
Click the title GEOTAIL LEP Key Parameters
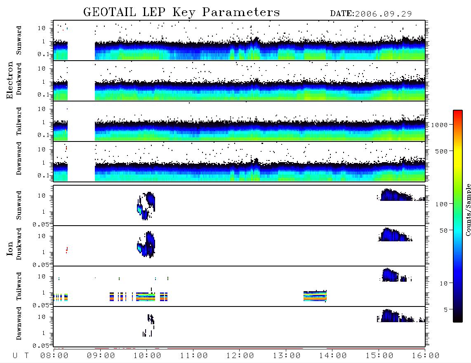[181, 12]
